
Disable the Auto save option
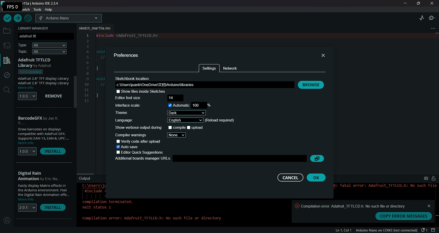[118, 147]
